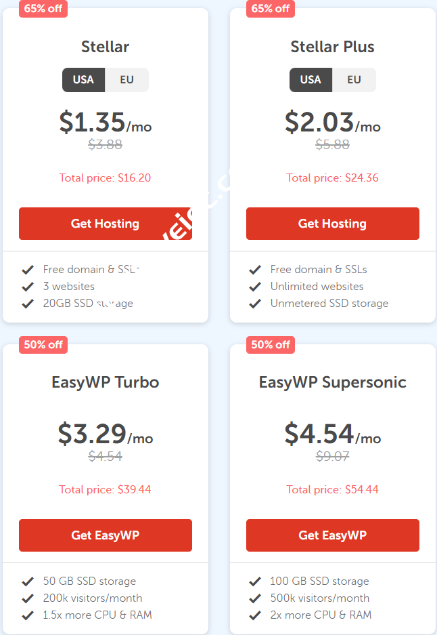Switch Stellar plan to EU datacenter
Viewport: 437px width, 635px height.
pyautogui.click(x=127, y=80)
